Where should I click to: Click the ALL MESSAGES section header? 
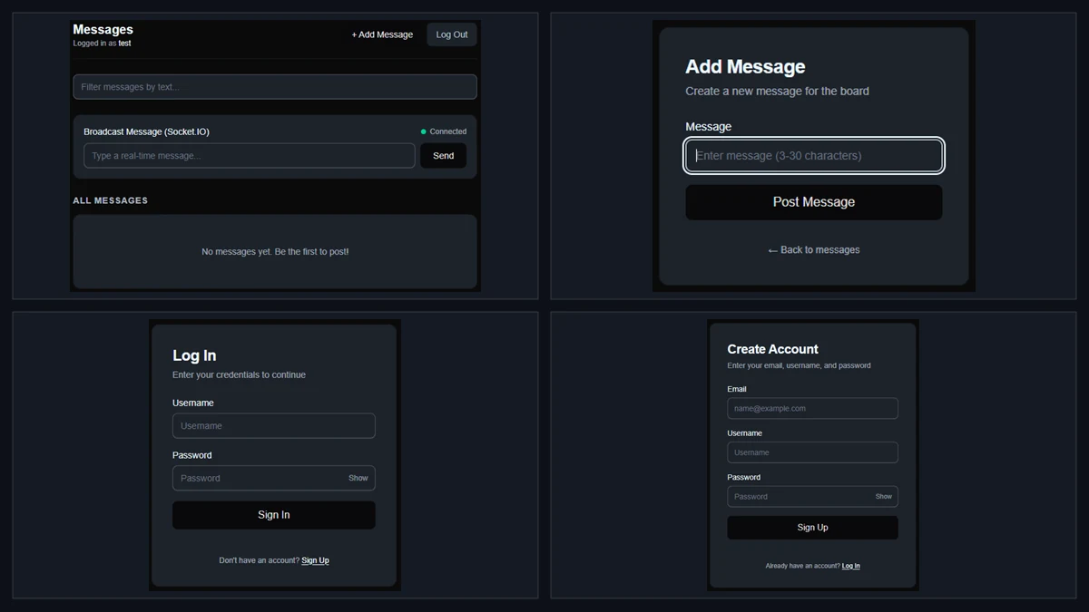point(110,200)
